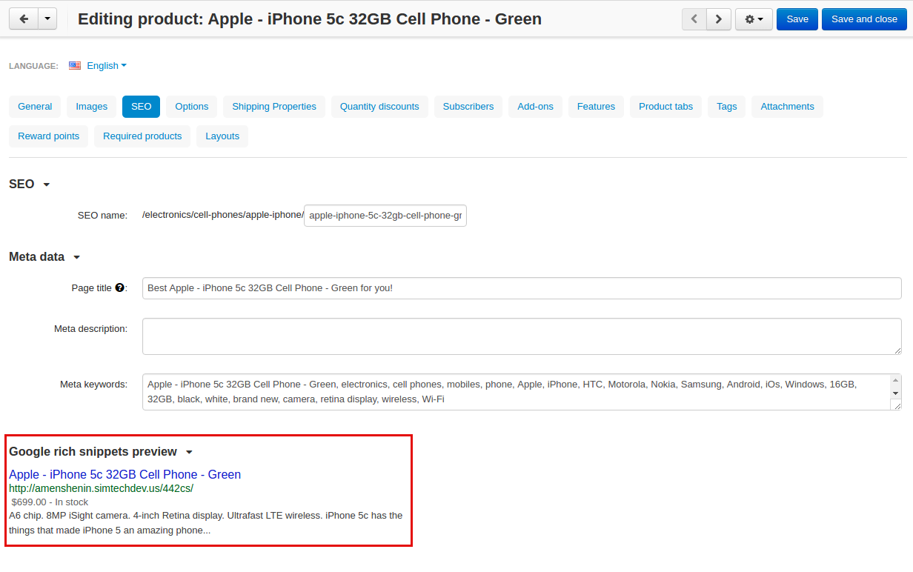This screenshot has height=572, width=913.
Task: Click the 'Editing product' page title
Action: (310, 19)
